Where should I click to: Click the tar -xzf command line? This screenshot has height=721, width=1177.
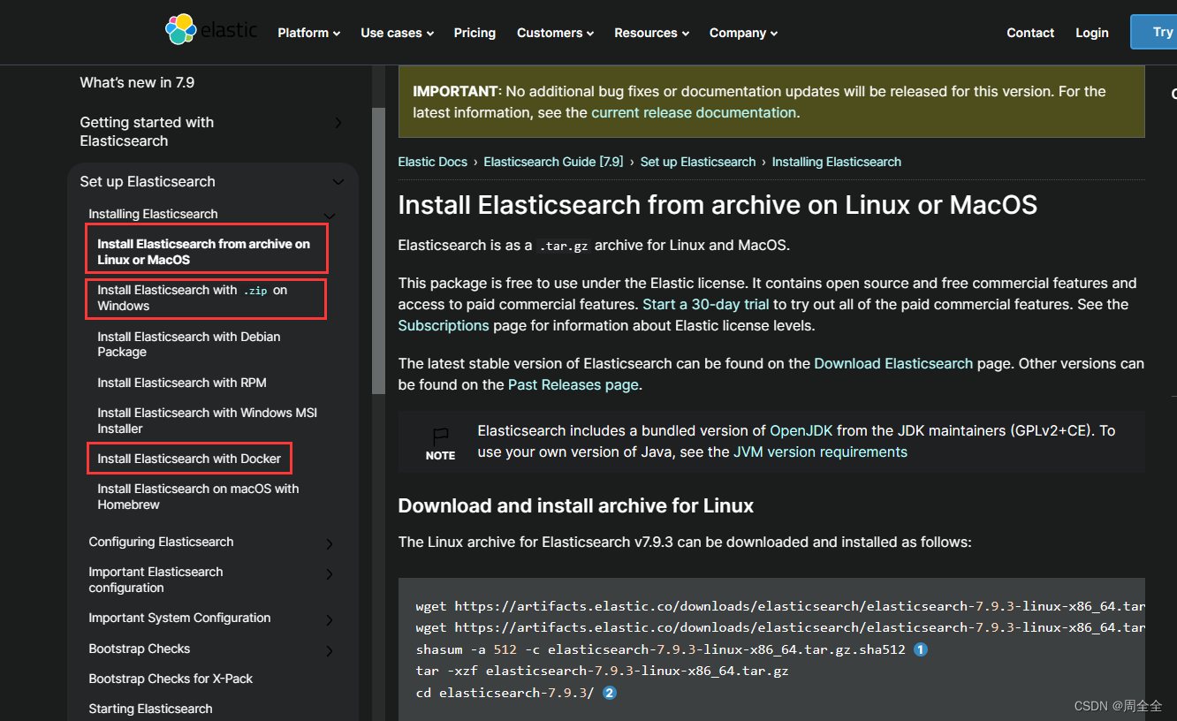click(x=602, y=671)
